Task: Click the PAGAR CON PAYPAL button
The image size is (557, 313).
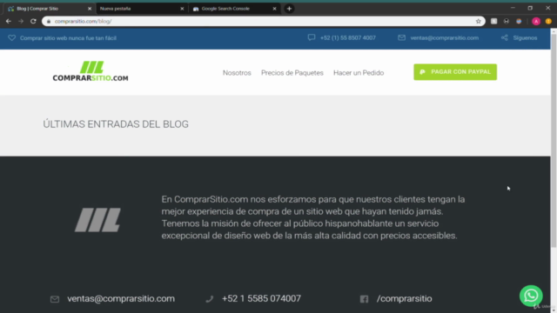Action: [455, 72]
